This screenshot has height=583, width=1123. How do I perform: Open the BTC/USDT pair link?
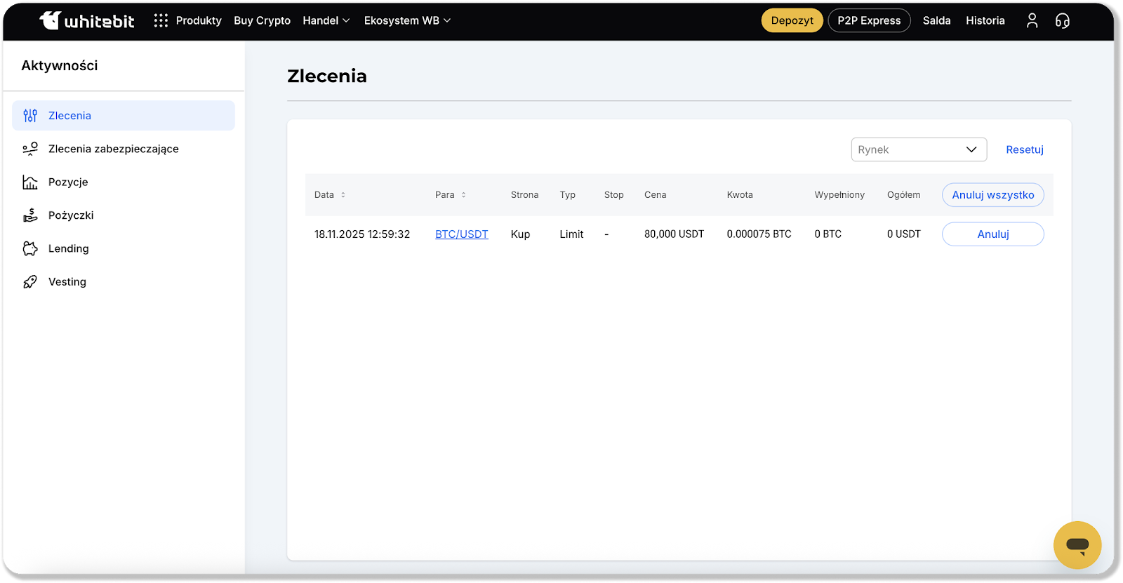(x=461, y=234)
